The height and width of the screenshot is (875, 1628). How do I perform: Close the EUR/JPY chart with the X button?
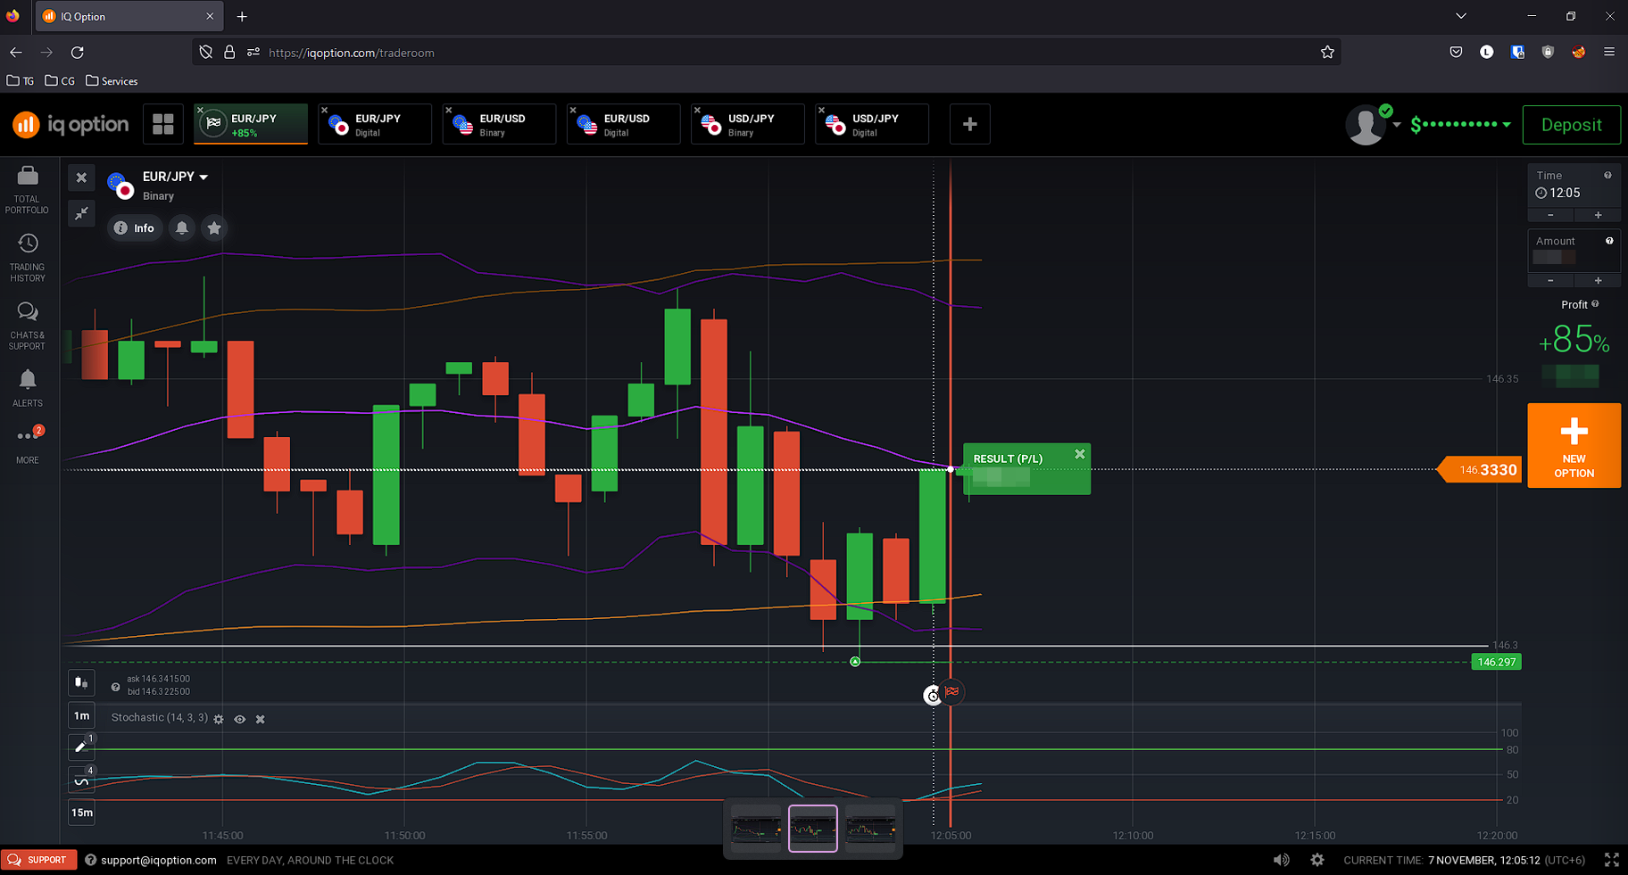81,177
